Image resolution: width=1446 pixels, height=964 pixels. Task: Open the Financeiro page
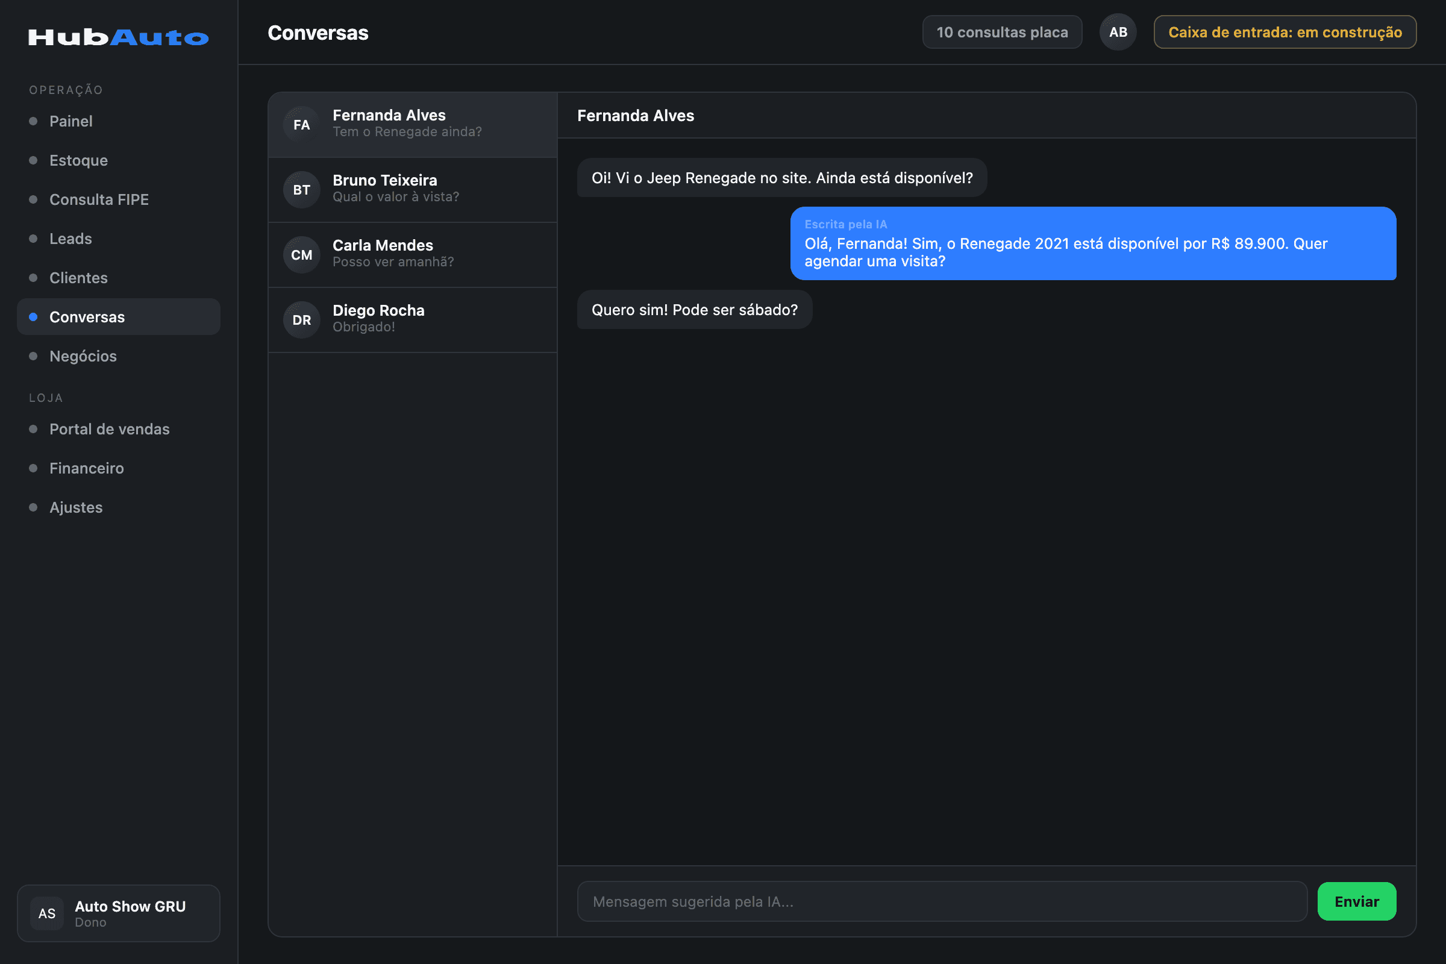tap(119, 469)
